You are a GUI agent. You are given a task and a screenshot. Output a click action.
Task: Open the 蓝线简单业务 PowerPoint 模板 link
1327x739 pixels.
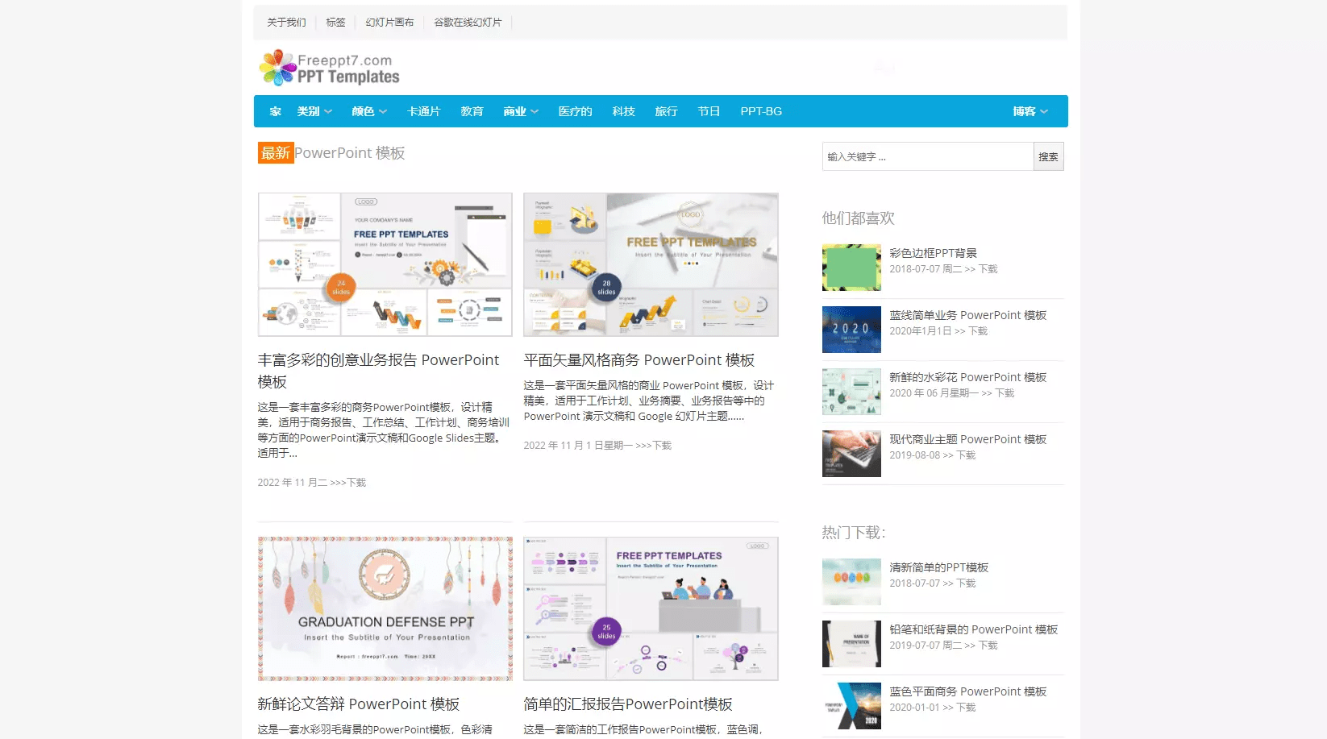pos(967,315)
